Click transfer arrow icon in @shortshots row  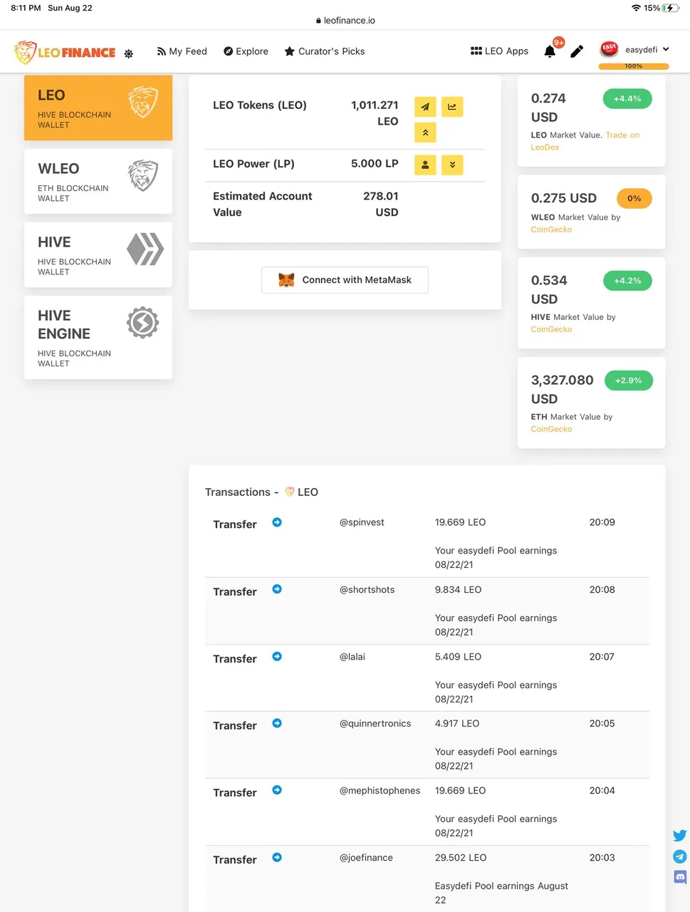click(x=277, y=589)
